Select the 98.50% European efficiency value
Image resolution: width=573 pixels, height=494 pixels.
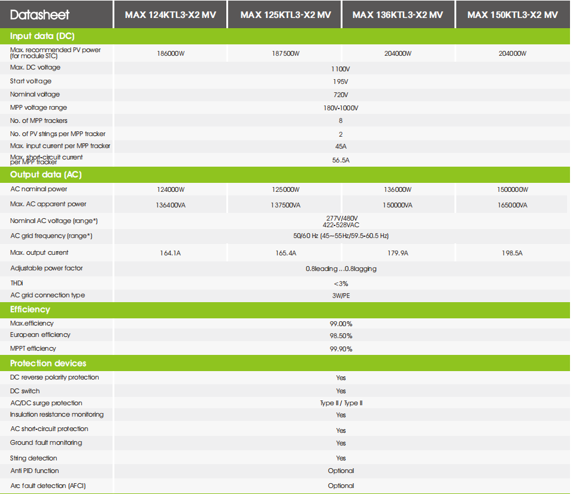click(x=341, y=336)
